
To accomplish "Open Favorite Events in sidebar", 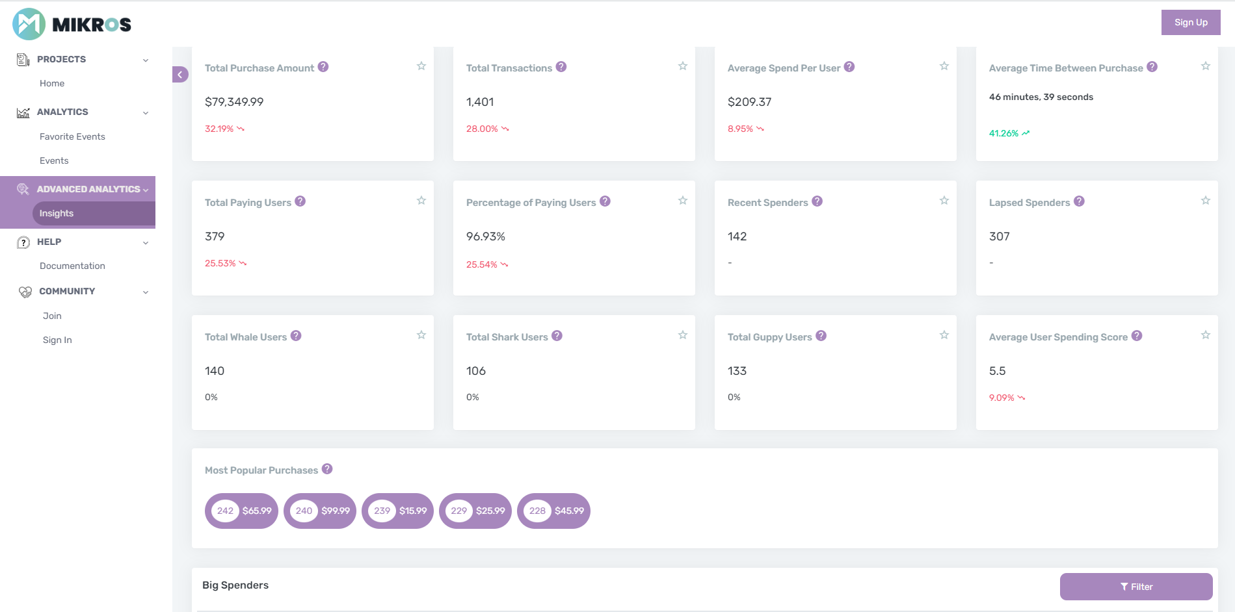I will [x=72, y=136].
